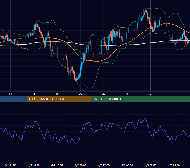Click the 16 hour label on the upper axis
This screenshot has height=168, width=190.
pos(34,94)
